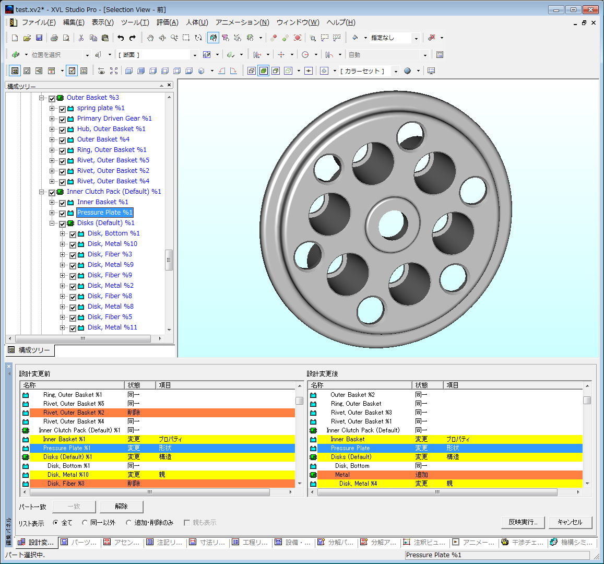Viewport: 604px width, 564px height.
Task: Switch to the 構成ツリー bottom tab
Action: pos(30,350)
